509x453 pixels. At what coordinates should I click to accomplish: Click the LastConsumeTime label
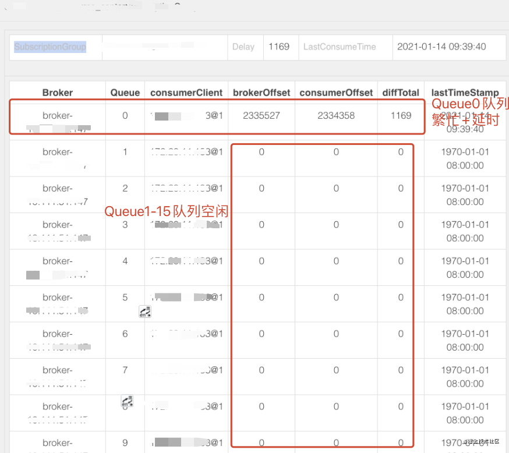pos(340,47)
